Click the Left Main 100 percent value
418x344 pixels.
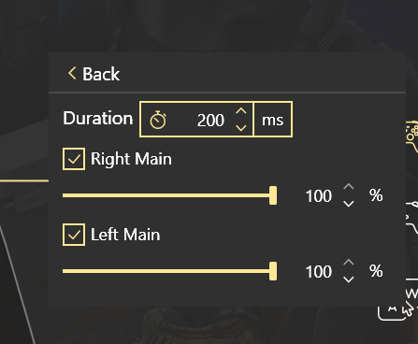coord(319,272)
